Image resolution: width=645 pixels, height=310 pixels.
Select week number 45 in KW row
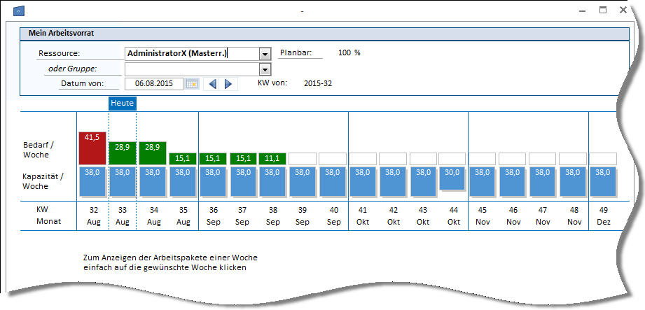(x=482, y=210)
